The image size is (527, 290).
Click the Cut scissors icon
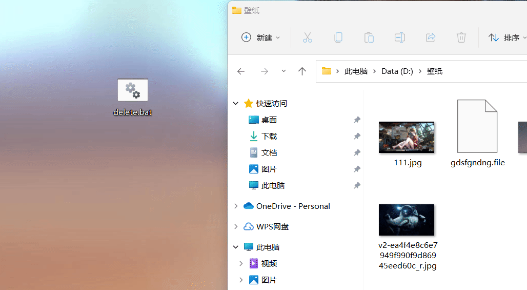click(308, 37)
